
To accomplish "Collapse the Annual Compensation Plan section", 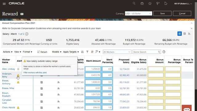I will click(x=191, y=23).
